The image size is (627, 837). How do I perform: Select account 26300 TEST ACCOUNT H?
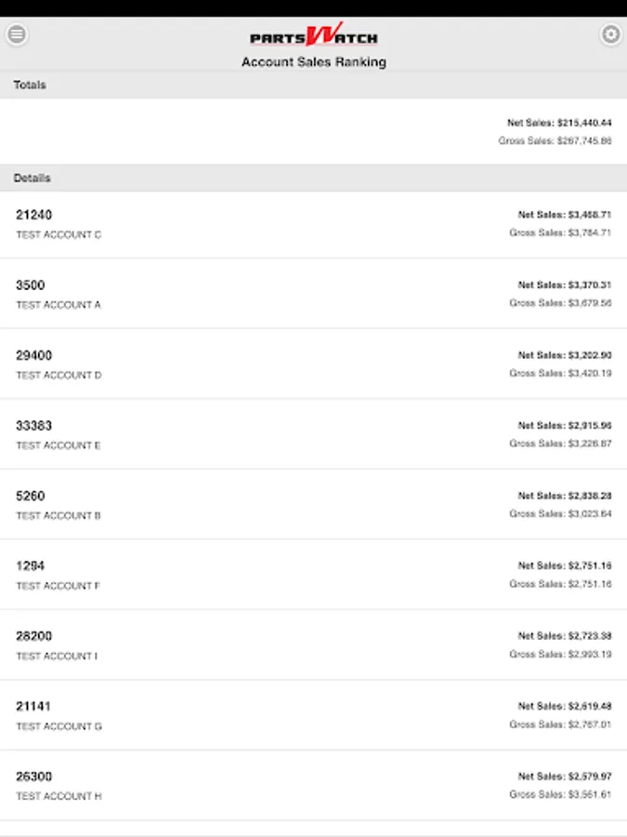point(314,785)
